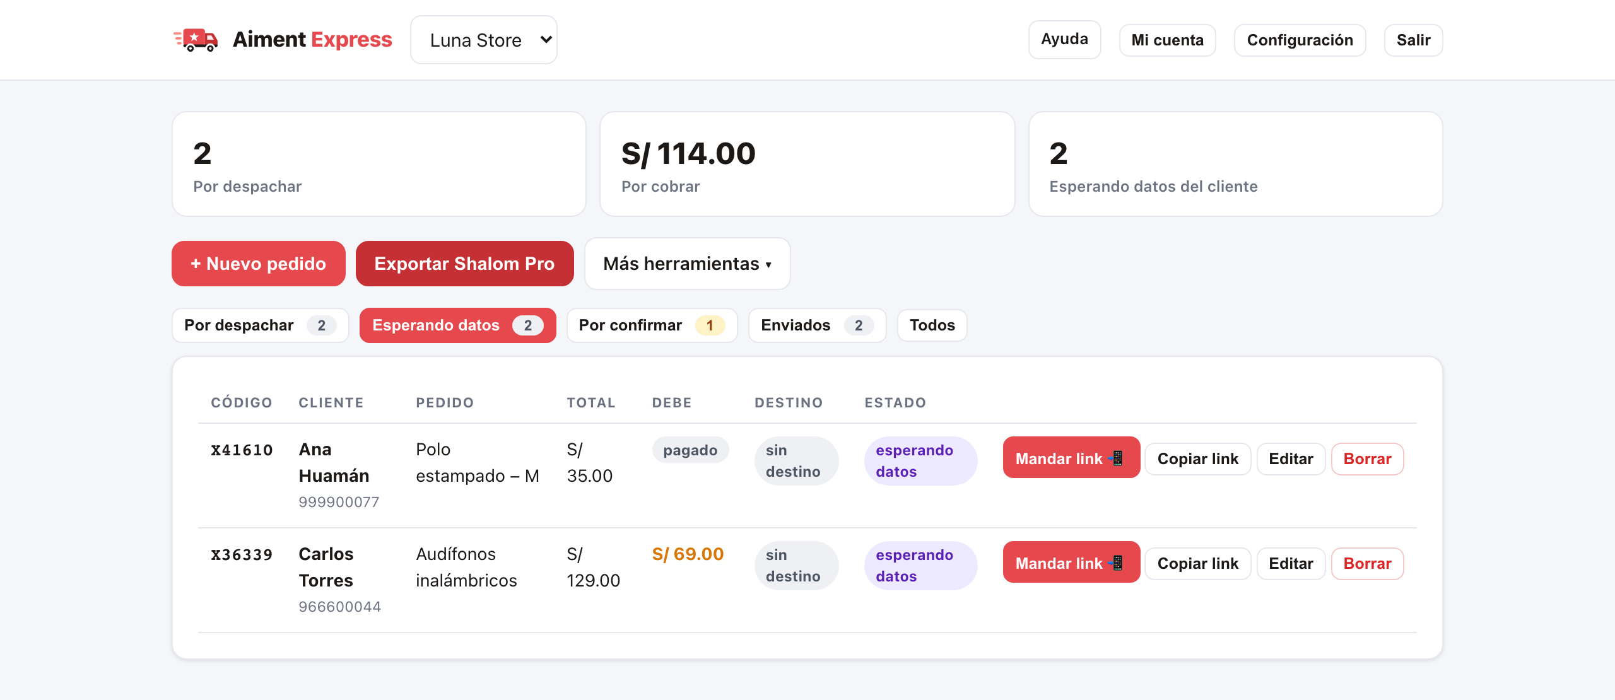Click the Por despachar summary card
Screen dimensions: 1615x700
(379, 164)
